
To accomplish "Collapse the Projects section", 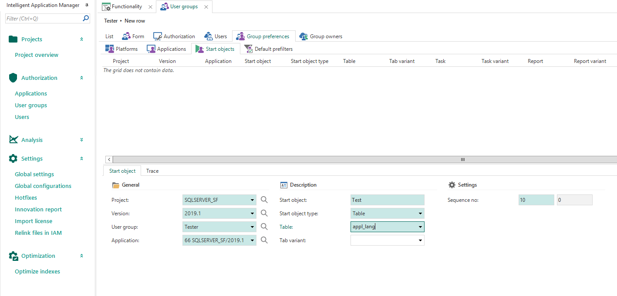I will [81, 39].
